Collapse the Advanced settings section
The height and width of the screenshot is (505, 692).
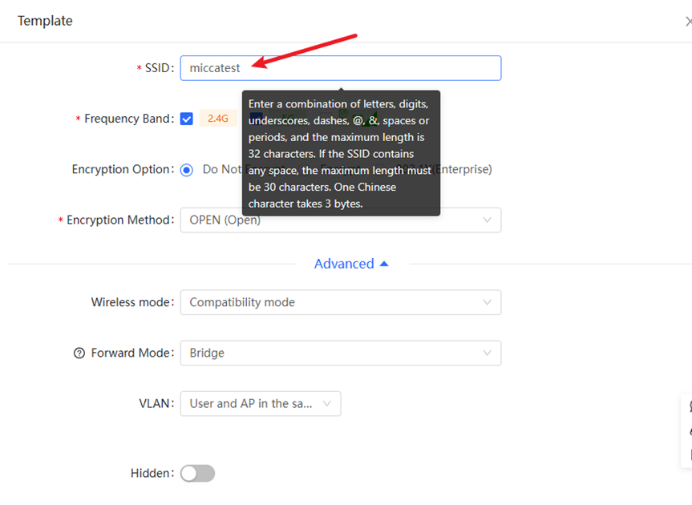coord(344,264)
